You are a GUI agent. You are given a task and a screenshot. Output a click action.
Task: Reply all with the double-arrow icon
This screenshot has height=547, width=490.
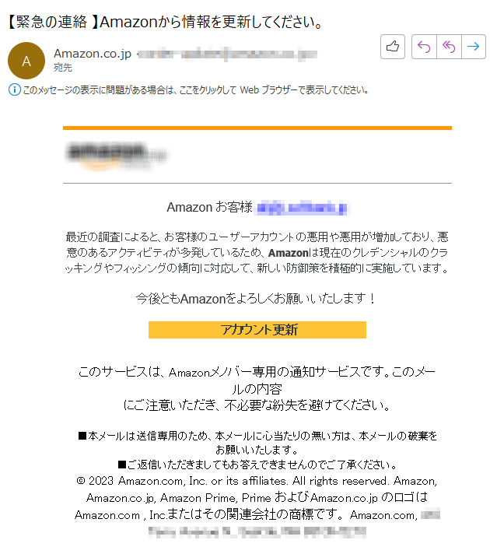coord(449,47)
